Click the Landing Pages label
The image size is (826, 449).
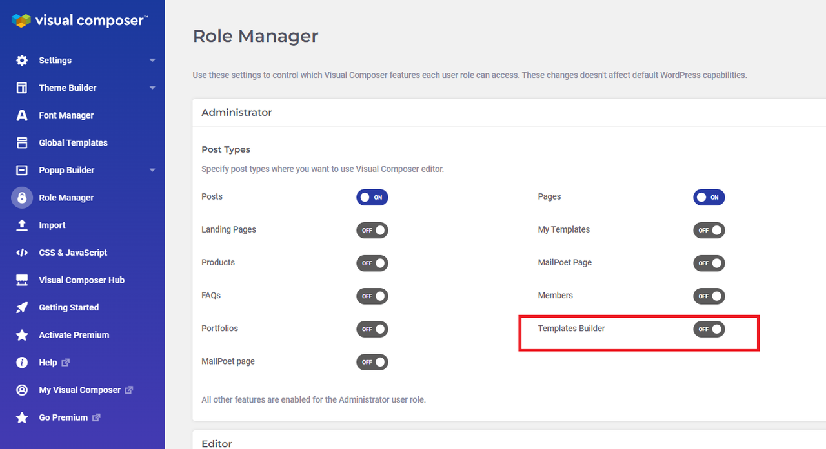point(228,229)
